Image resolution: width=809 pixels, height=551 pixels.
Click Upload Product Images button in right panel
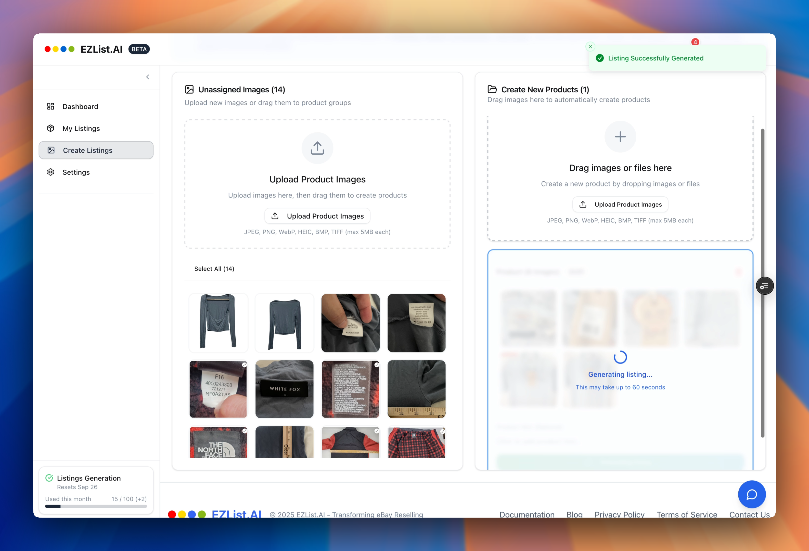coord(620,204)
